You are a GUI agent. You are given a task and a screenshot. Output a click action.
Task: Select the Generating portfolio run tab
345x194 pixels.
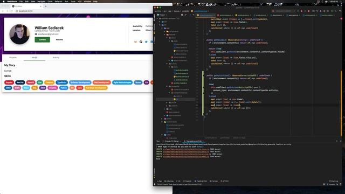194,141
